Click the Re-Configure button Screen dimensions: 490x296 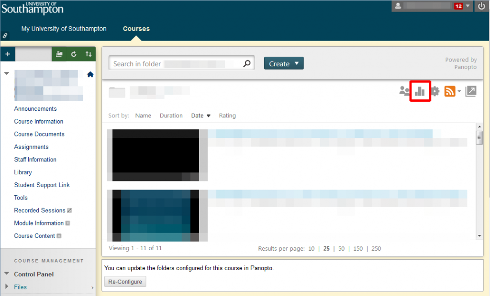coord(125,282)
